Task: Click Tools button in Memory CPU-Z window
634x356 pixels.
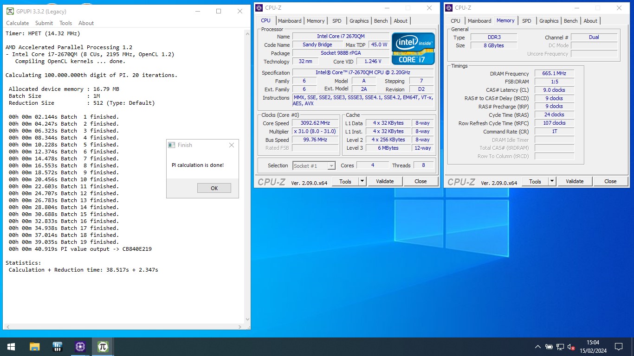Action: click(535, 181)
